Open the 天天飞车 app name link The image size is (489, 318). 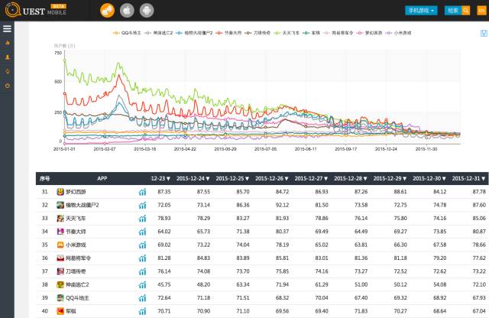76,219
